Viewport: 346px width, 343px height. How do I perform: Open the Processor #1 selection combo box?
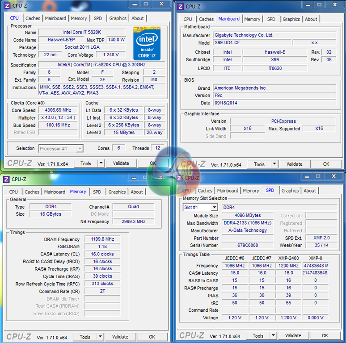[x=61, y=148]
